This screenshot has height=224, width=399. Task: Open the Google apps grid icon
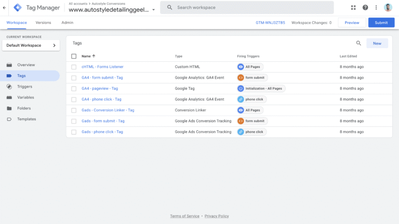tap(353, 7)
